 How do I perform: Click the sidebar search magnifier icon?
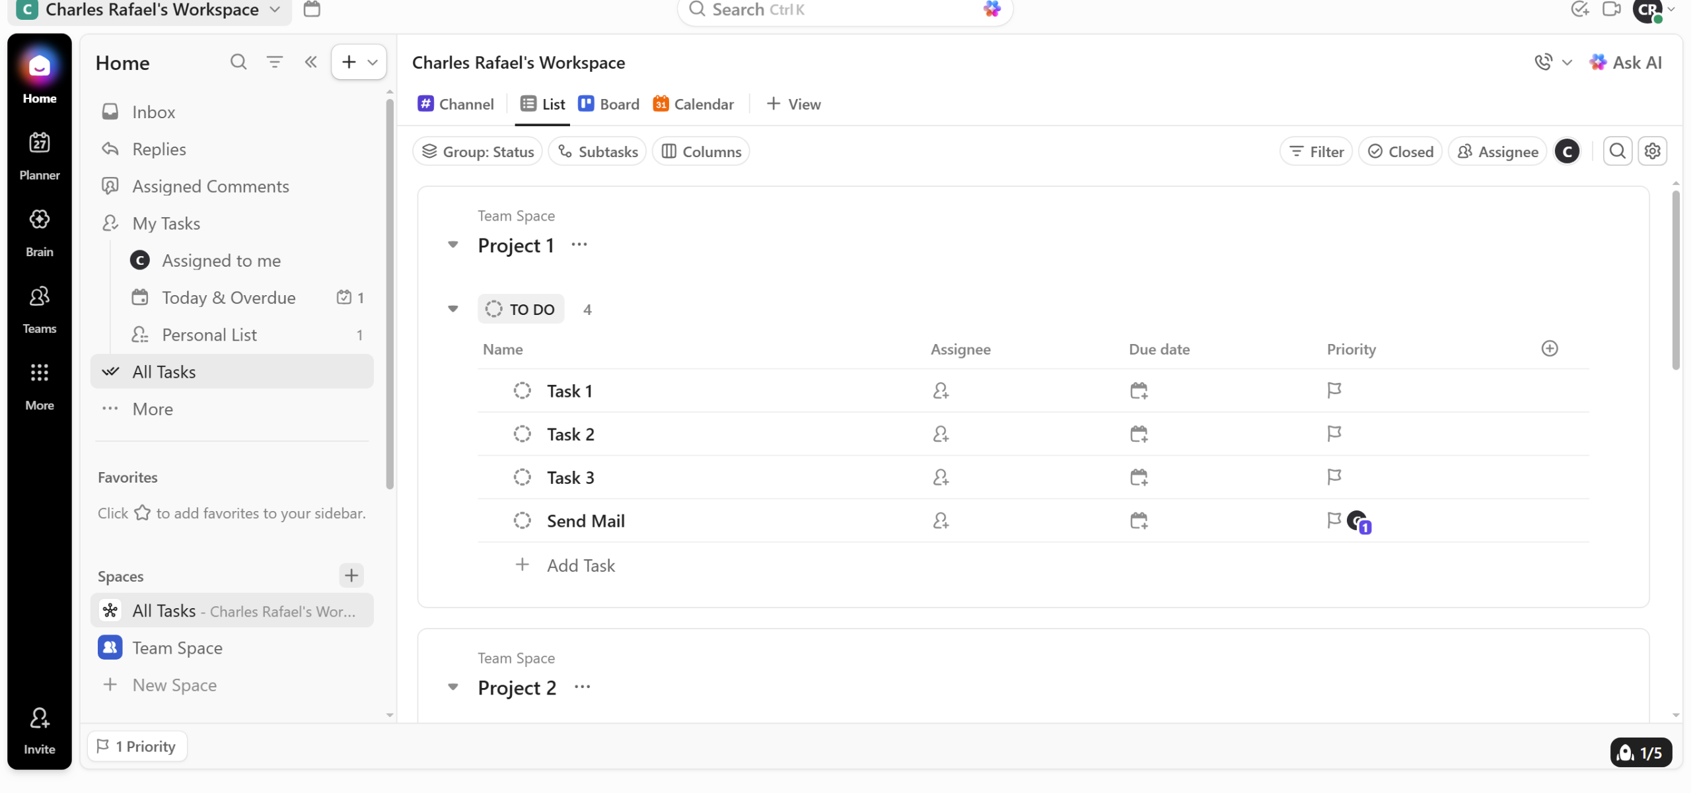coord(238,62)
